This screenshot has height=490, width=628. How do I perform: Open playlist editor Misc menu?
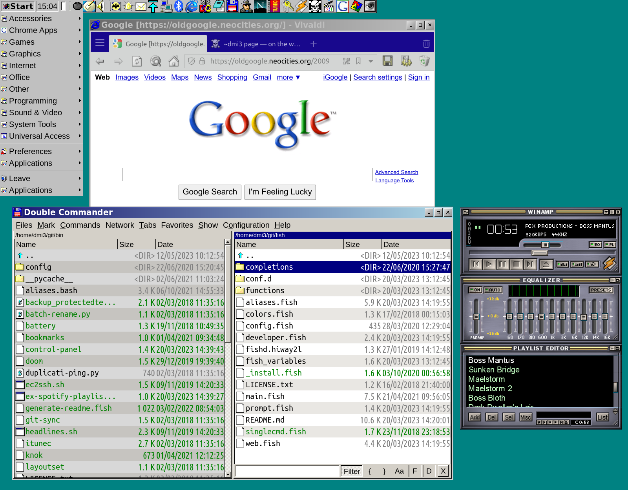point(526,417)
